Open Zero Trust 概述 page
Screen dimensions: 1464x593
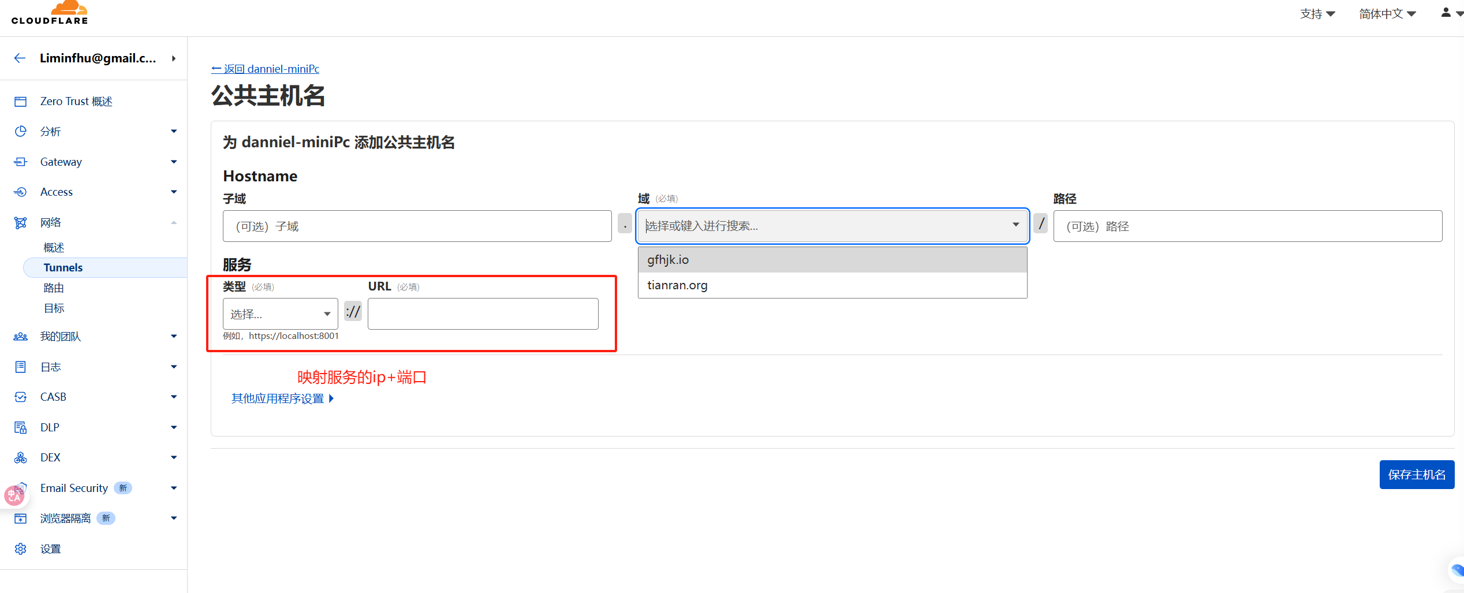pos(76,102)
